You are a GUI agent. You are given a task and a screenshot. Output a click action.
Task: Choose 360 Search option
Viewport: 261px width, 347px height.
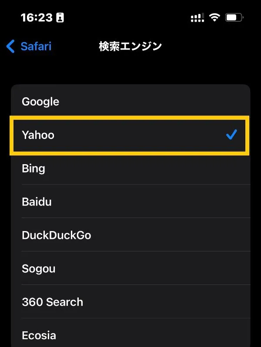tap(130, 302)
